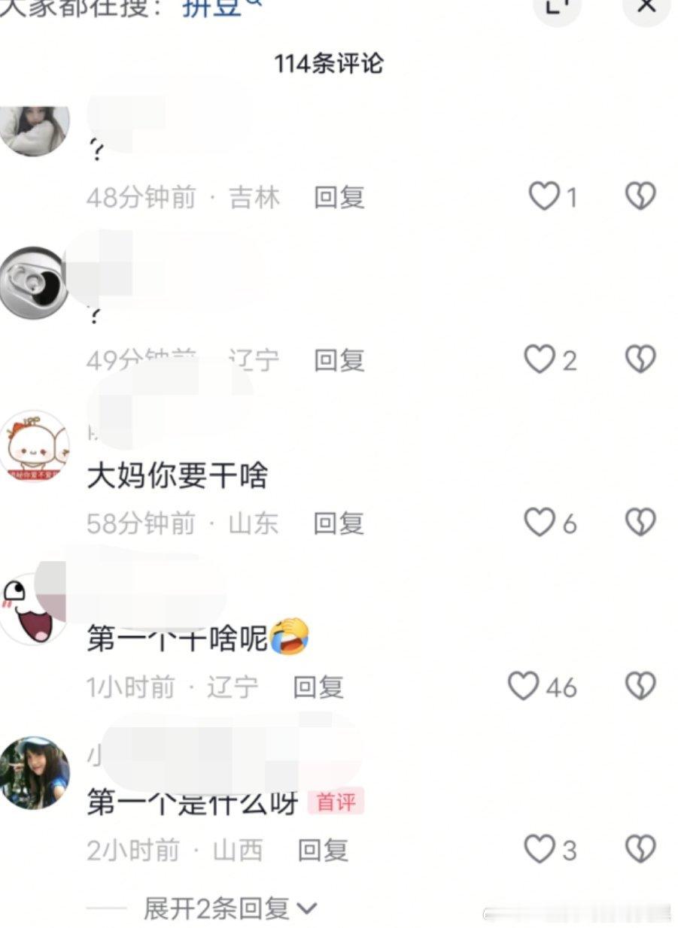Reply to the 58分钟前 山东 comment
This screenshot has height=928, width=678.
[x=339, y=523]
